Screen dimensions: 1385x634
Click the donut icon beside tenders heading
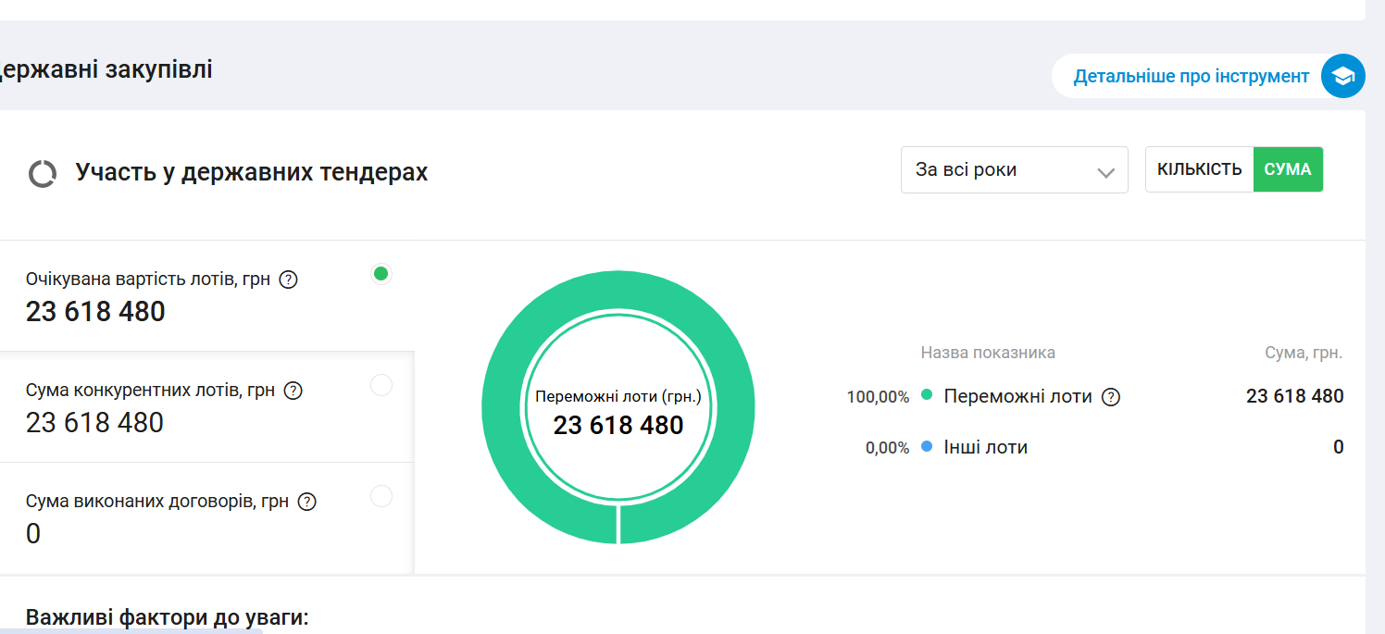43,173
